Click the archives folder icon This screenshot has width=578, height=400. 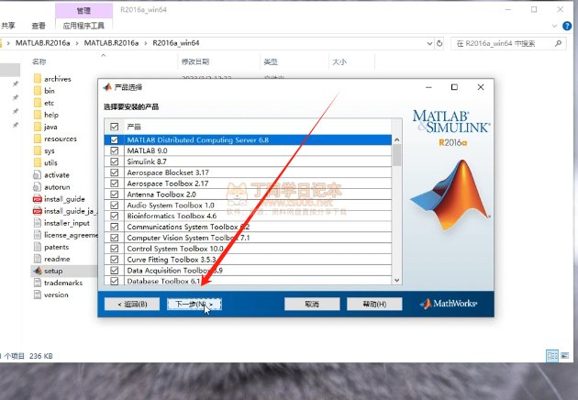(37, 79)
